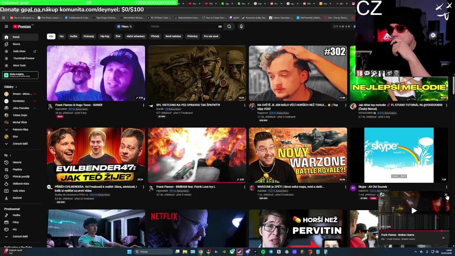Open Chrome from the taskbar
Image resolution: width=455 pixels, height=256 pixels.
[200, 252]
